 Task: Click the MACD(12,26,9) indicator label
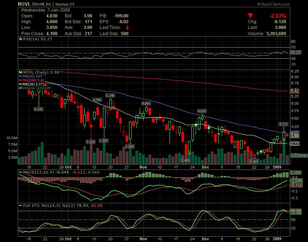pyautogui.click(x=39, y=172)
